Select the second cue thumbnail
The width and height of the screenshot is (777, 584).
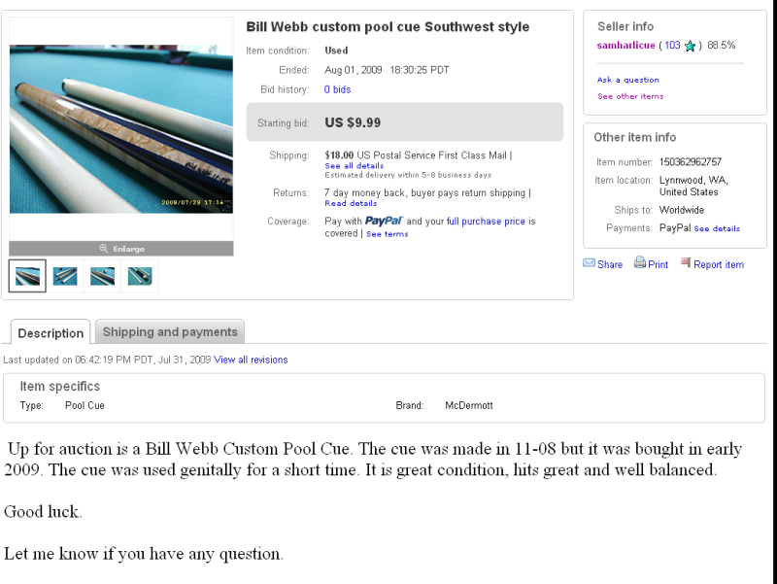[x=64, y=276]
